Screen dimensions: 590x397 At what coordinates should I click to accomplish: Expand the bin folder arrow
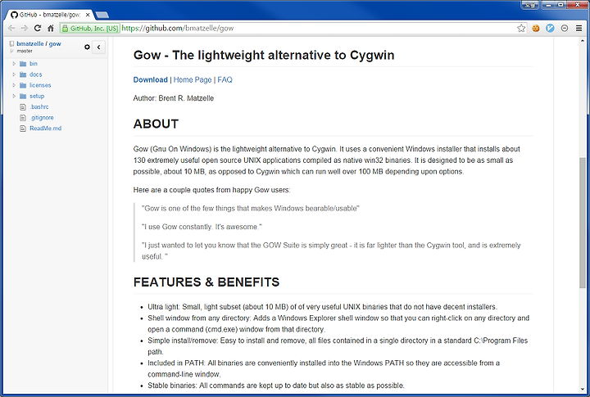click(14, 64)
